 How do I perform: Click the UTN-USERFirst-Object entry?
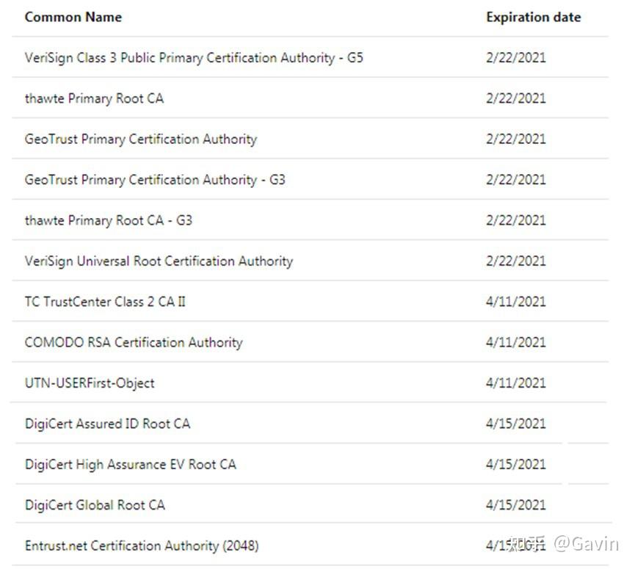(90, 383)
